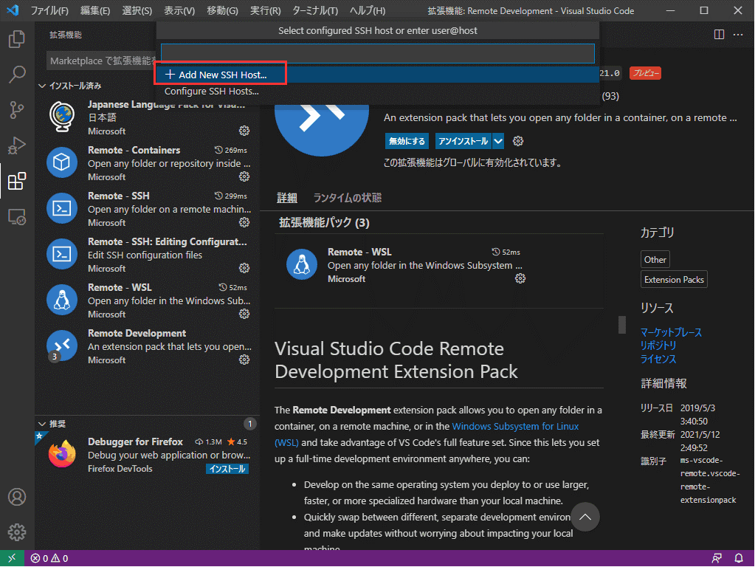The width and height of the screenshot is (755, 567).
Task: Select Remote - SSH: Editing Configuration extension
Action: click(147, 255)
